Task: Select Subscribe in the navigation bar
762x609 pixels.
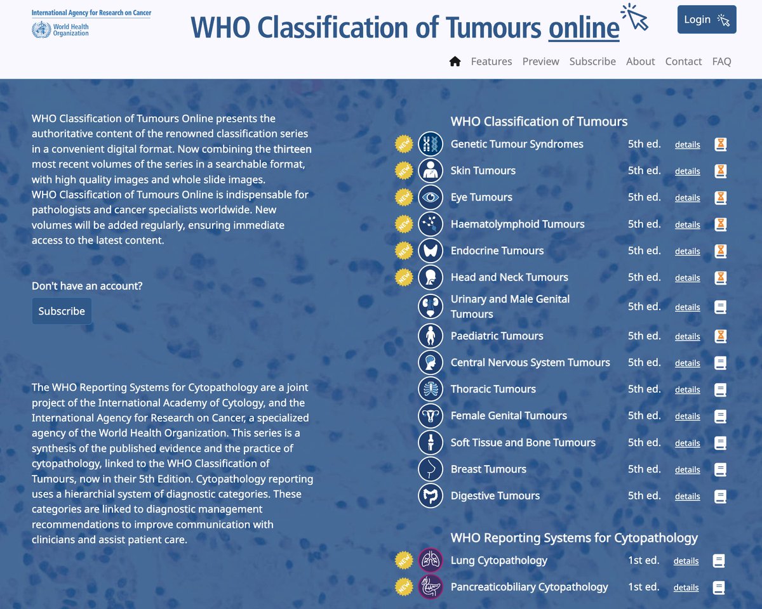Action: click(x=592, y=62)
